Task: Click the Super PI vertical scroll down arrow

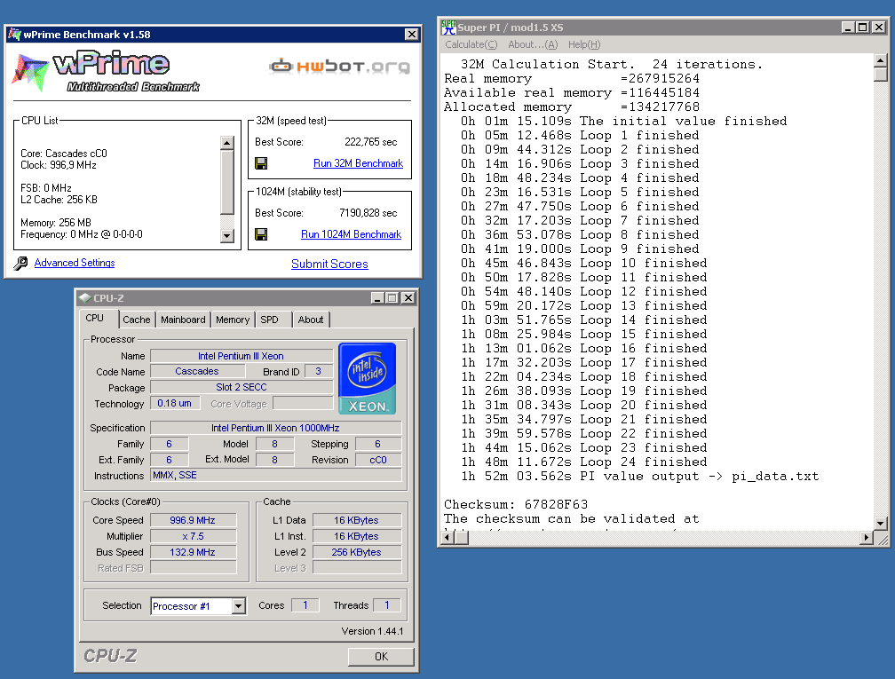Action: tap(880, 523)
